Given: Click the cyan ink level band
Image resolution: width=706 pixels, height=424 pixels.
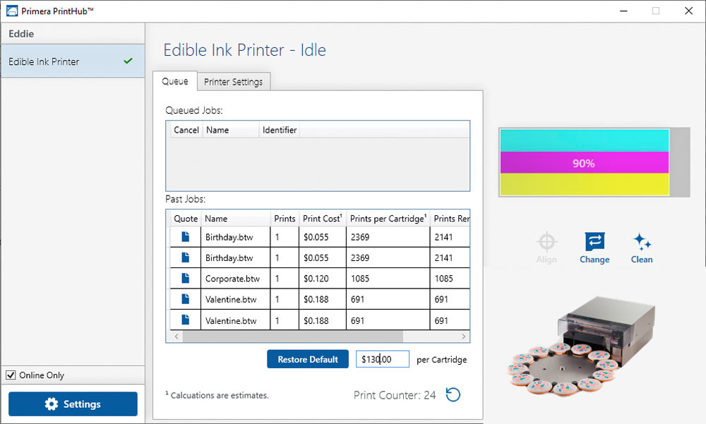Looking at the screenshot, I should (x=585, y=140).
